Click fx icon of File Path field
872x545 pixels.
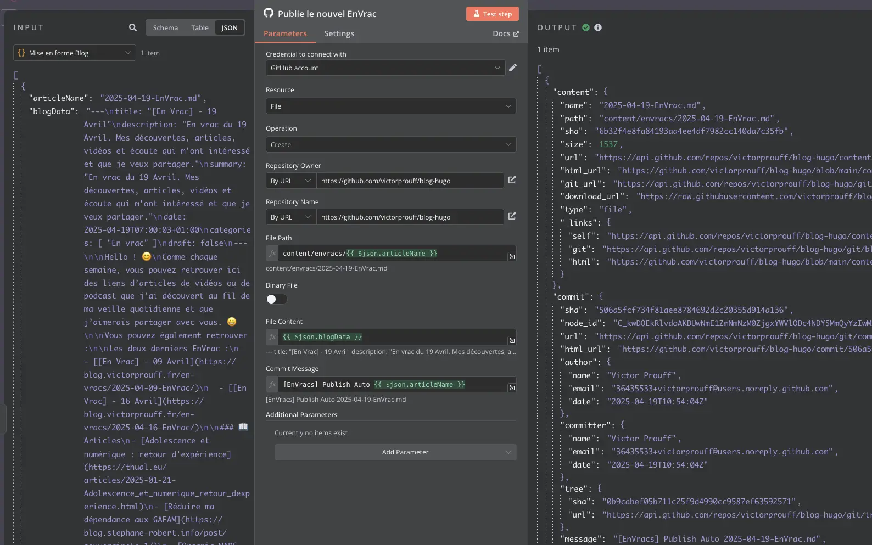point(272,253)
